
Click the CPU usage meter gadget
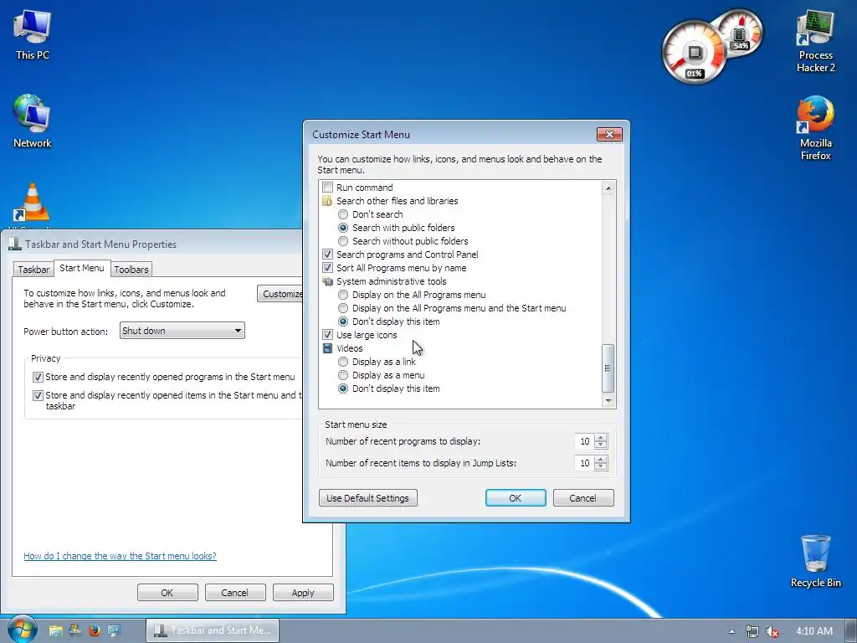point(694,53)
